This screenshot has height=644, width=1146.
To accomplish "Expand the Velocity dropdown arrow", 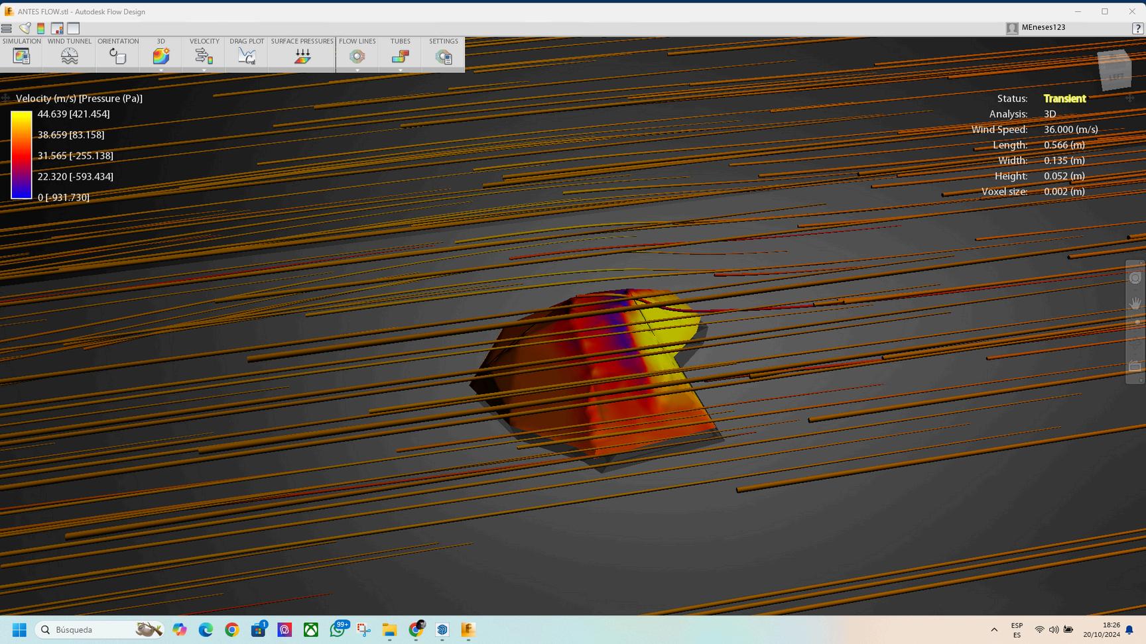I will tap(204, 70).
